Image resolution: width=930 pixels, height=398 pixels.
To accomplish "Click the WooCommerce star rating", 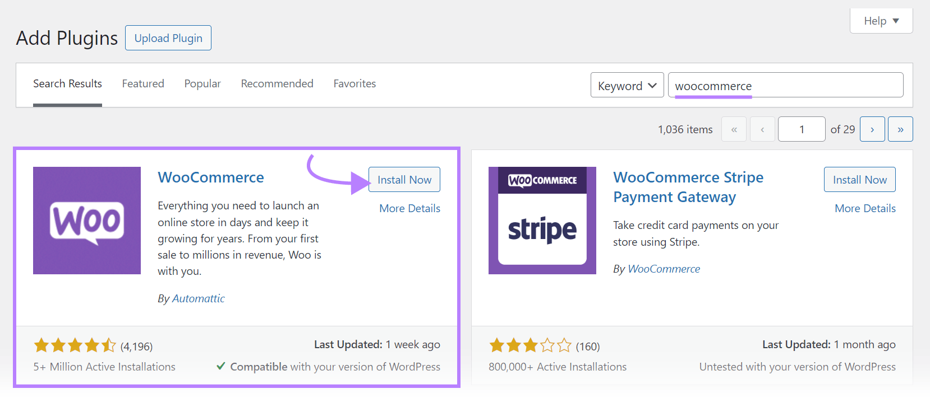I will [x=75, y=345].
